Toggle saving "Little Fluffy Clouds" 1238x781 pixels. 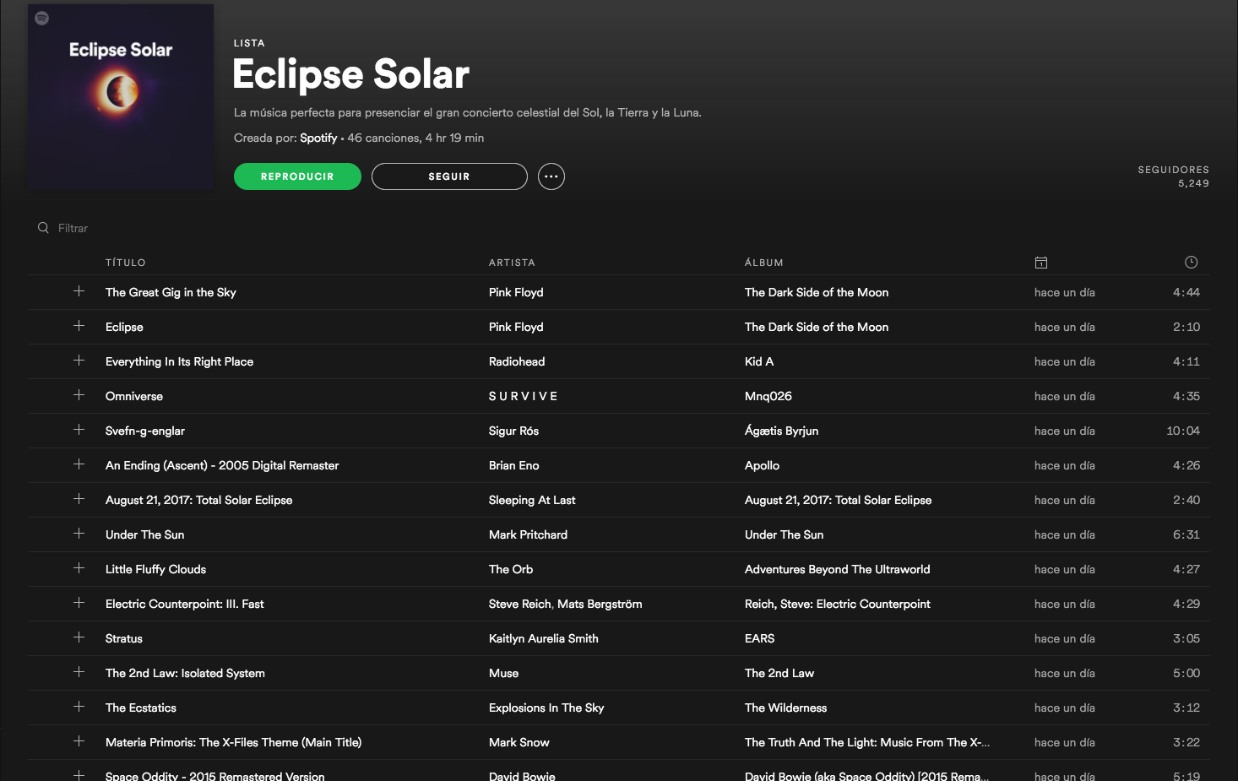tap(79, 568)
